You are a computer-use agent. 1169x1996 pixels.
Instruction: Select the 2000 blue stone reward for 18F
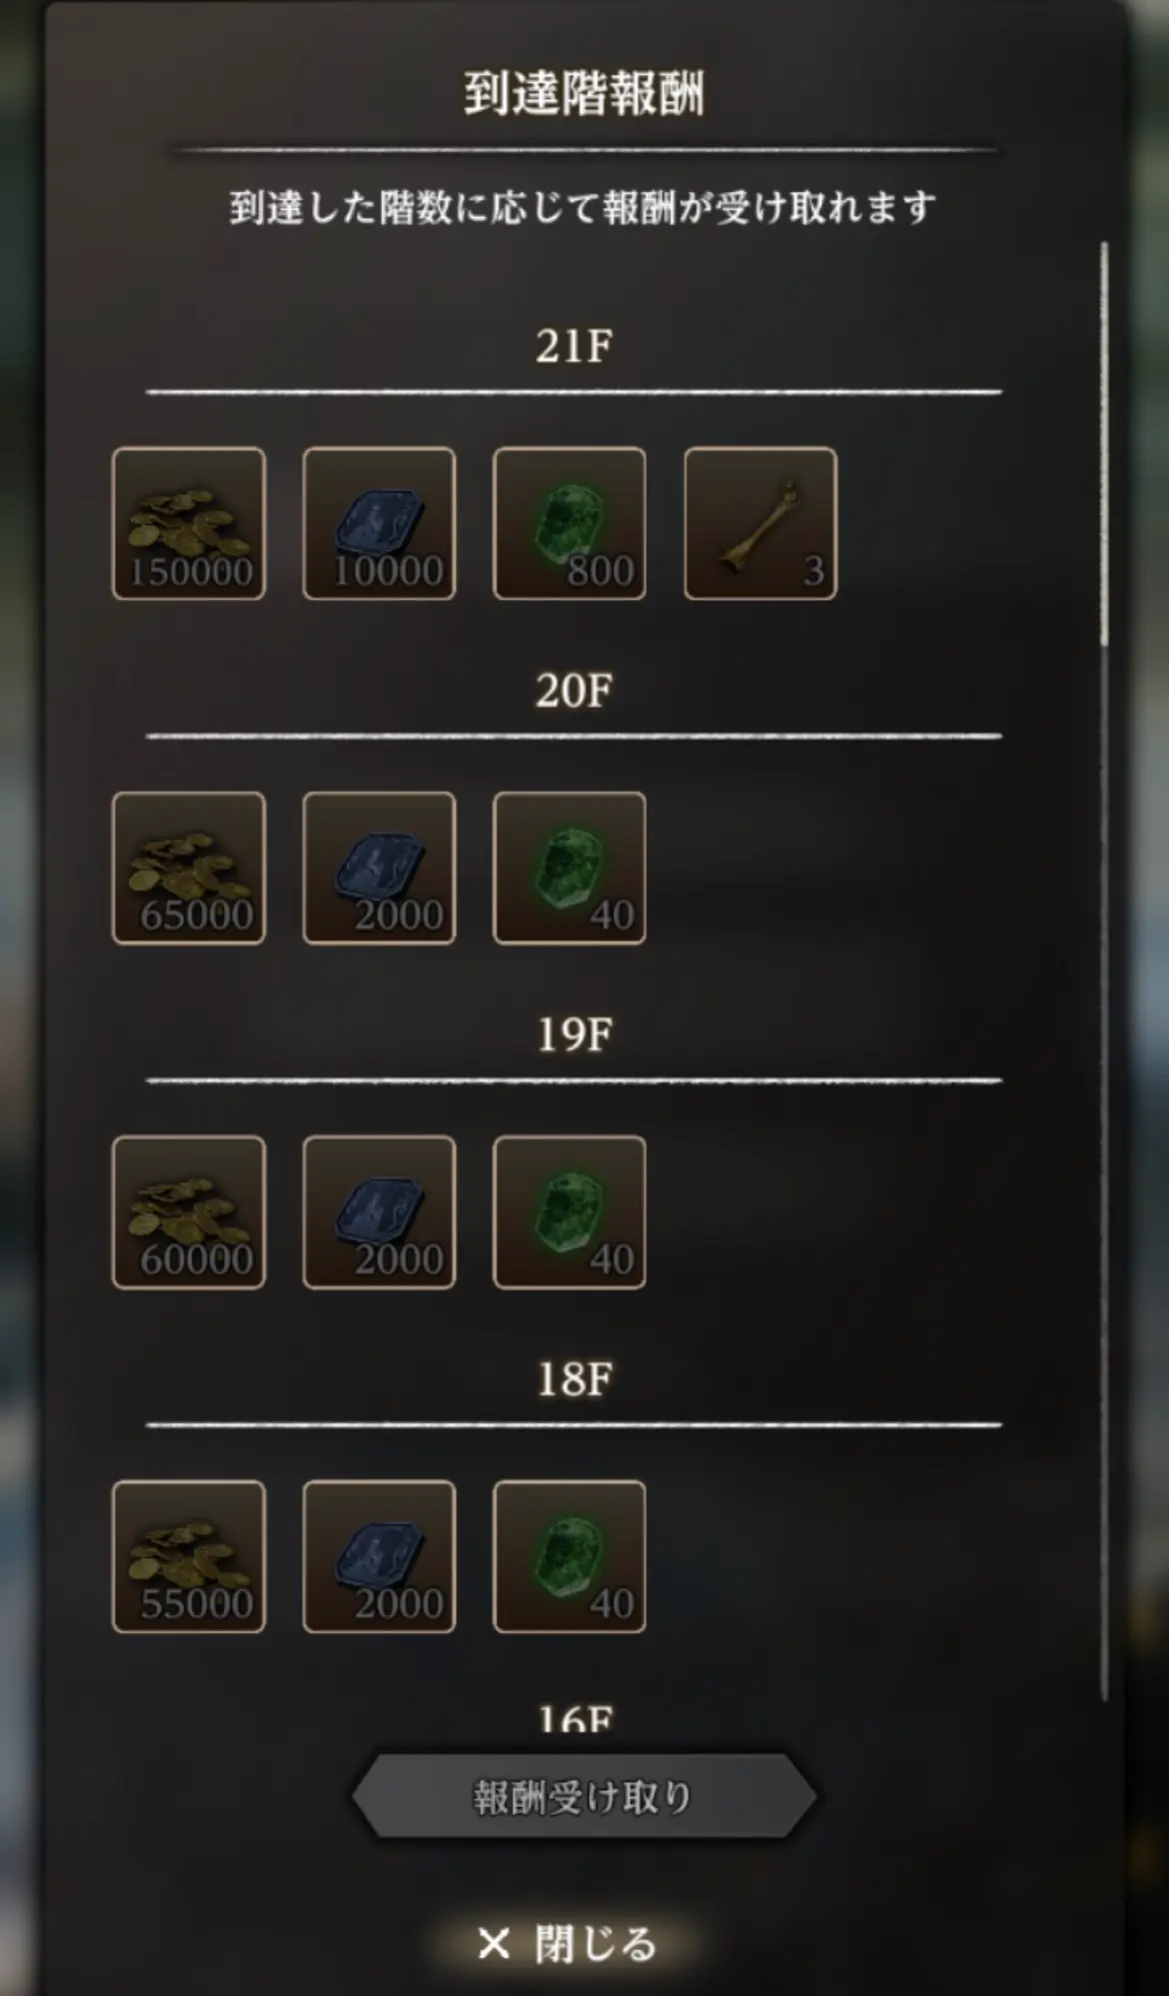coord(380,1556)
